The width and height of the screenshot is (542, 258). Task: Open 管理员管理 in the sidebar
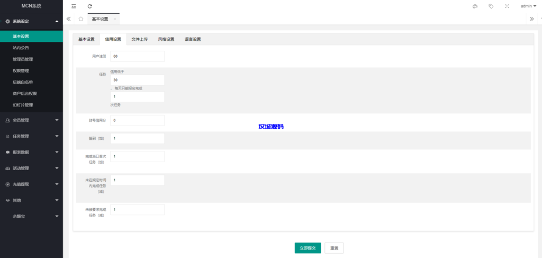[23, 59]
